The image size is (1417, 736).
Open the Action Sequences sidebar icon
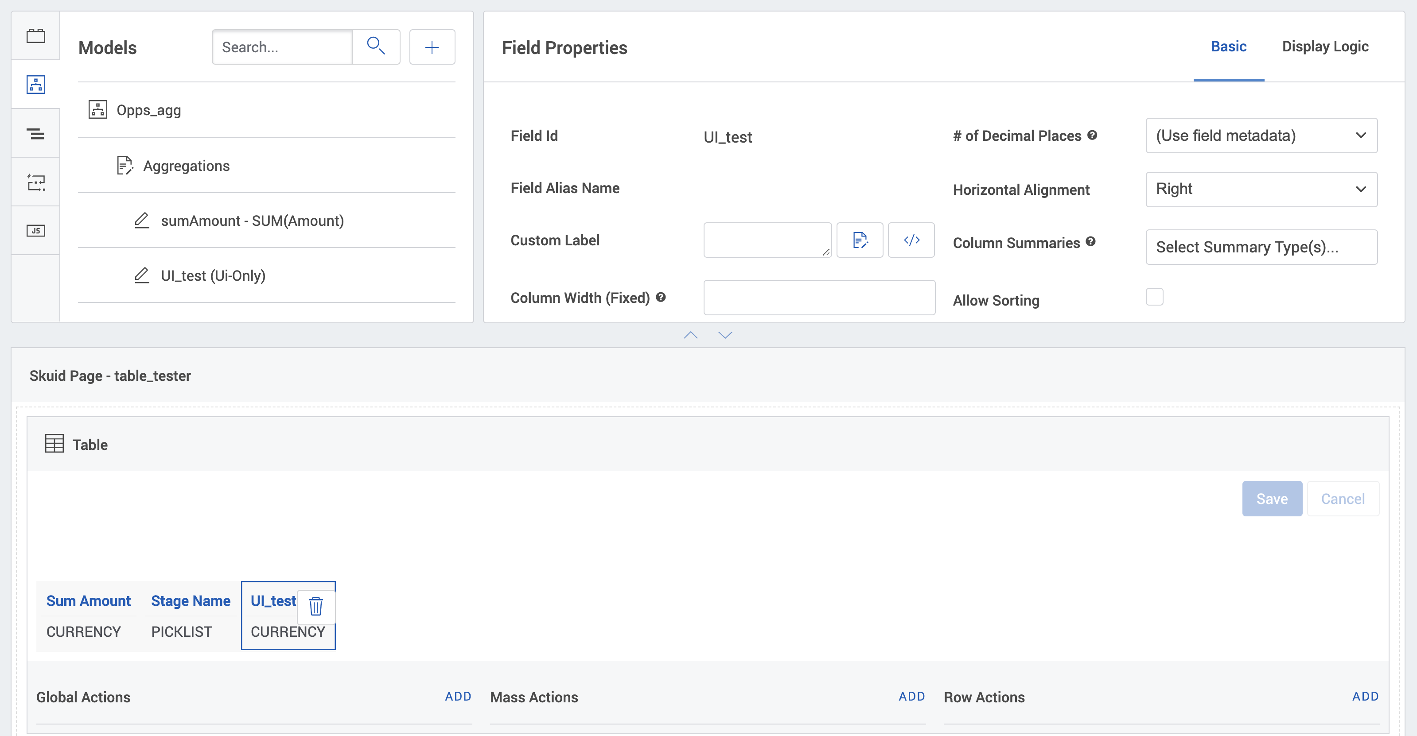[x=36, y=182]
